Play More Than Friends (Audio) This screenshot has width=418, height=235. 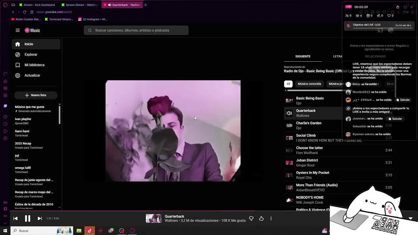[x=339, y=187]
